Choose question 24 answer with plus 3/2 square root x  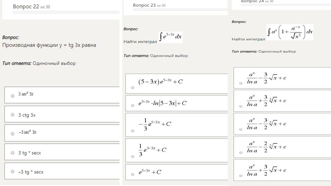[x=241, y=176]
